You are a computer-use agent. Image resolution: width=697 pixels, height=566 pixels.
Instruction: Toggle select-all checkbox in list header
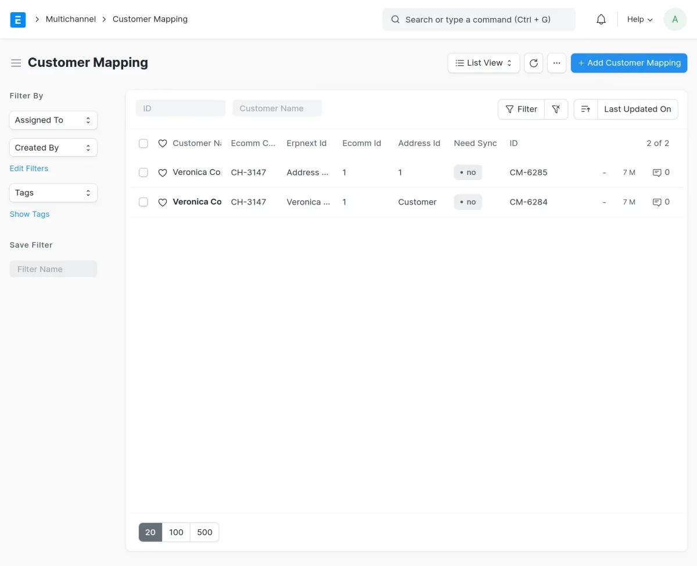pos(143,143)
